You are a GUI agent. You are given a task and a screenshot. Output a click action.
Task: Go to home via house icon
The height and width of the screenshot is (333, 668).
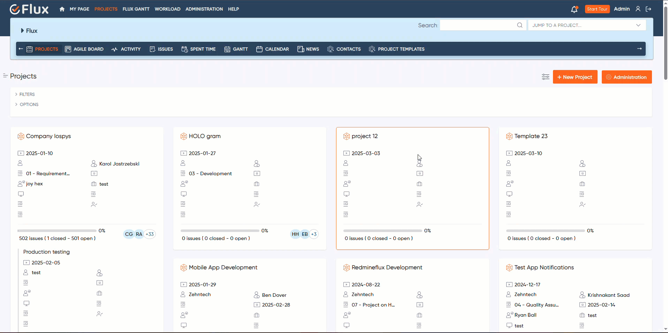pos(62,9)
